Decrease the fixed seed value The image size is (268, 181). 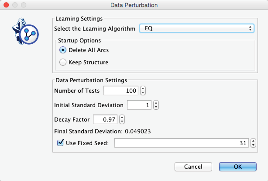(x=254, y=145)
